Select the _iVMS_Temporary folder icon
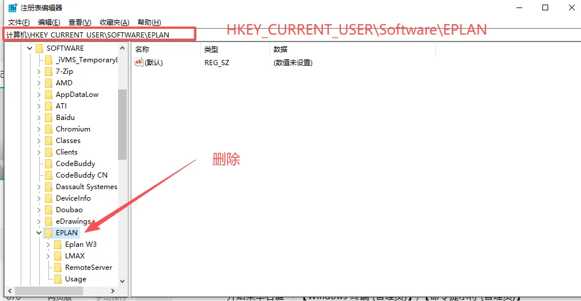Screen dimensions: 581x301 [x=48, y=60]
